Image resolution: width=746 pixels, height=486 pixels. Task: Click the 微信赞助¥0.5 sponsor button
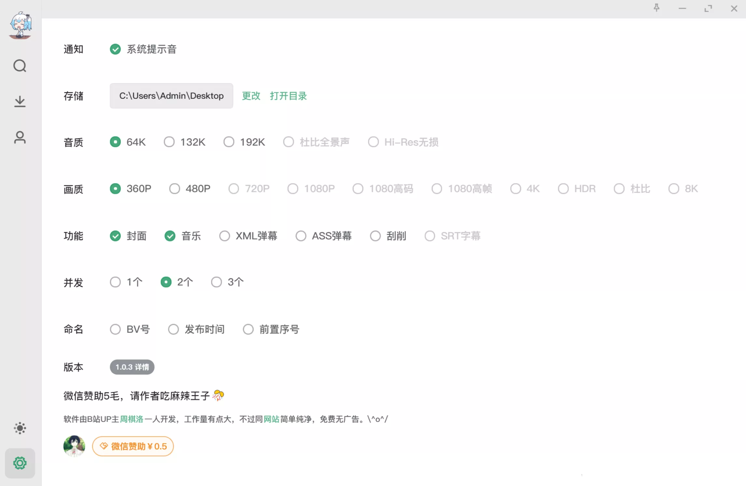133,446
